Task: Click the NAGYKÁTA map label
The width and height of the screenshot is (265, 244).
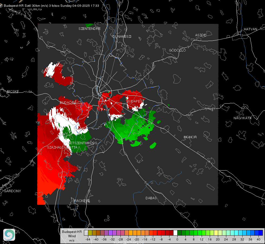Action: [x=243, y=118]
